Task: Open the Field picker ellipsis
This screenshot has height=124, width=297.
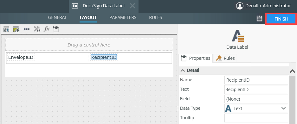Action: tap(283, 99)
